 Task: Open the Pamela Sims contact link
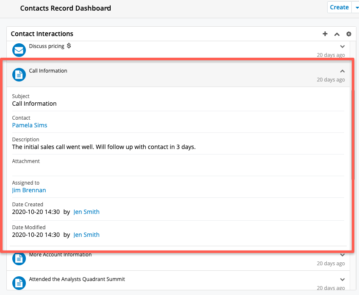[30, 125]
